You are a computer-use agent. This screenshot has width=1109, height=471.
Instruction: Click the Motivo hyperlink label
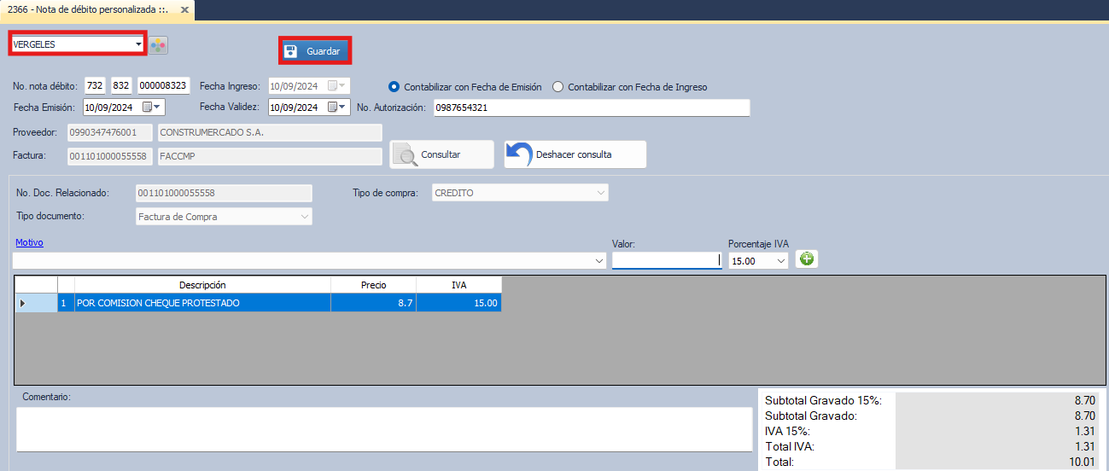(x=29, y=243)
